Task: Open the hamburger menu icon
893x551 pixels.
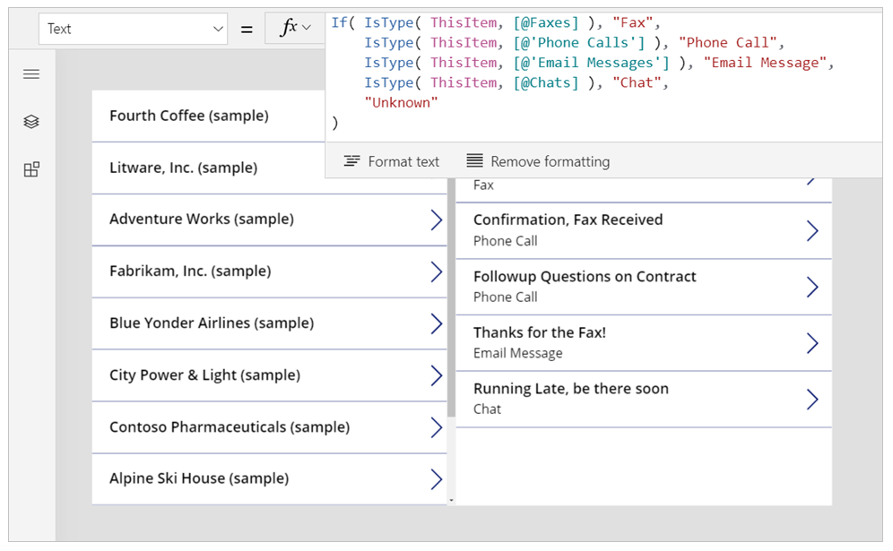Action: 31,74
